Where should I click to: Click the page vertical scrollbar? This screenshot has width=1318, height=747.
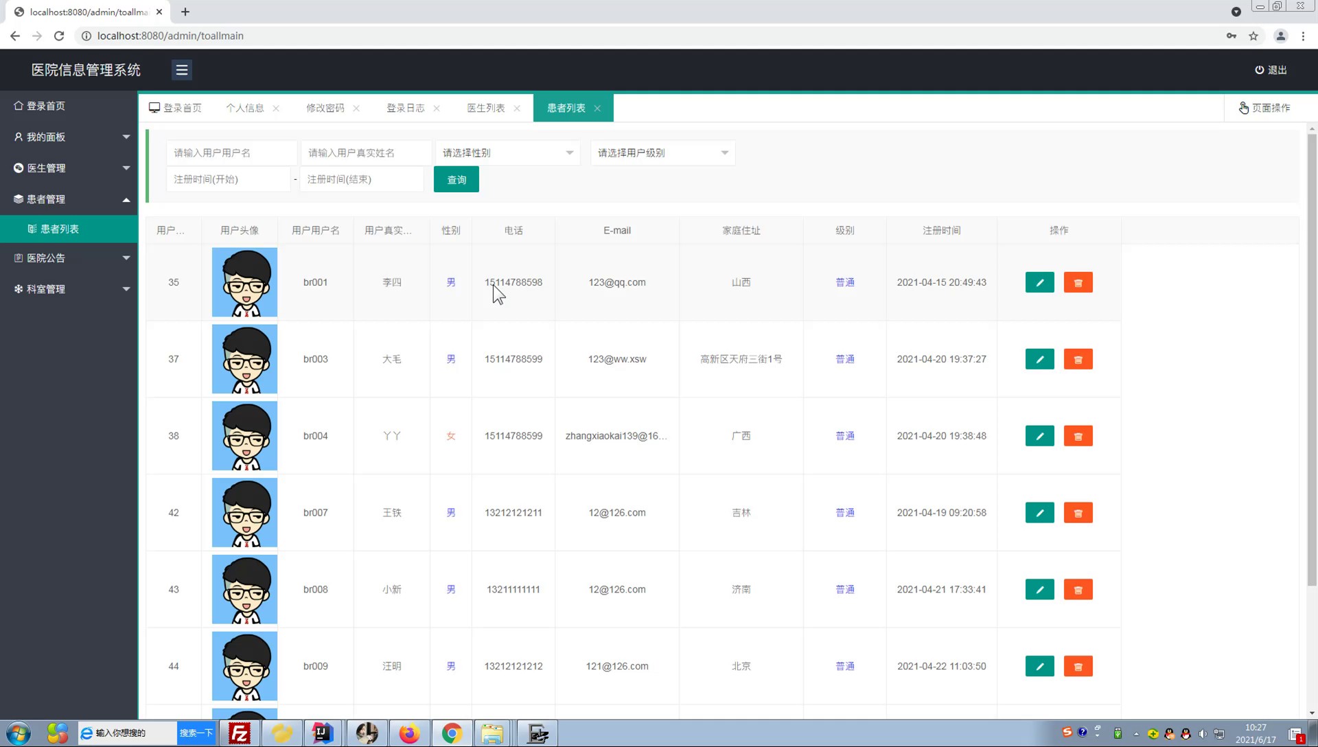[1312, 359]
